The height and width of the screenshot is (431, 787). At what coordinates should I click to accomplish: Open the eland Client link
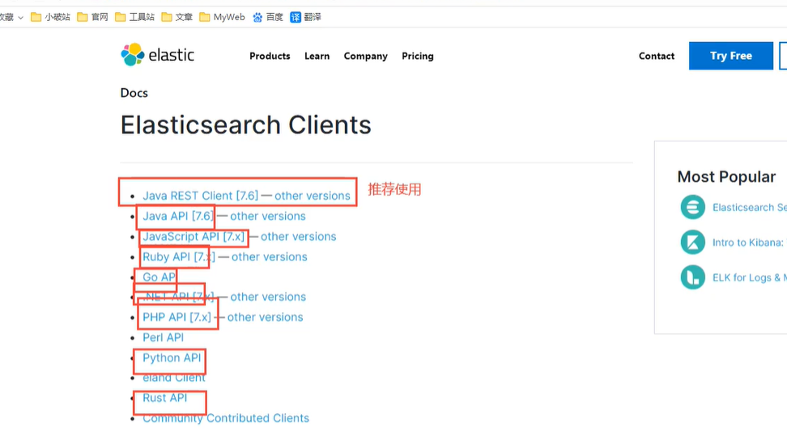[173, 378]
